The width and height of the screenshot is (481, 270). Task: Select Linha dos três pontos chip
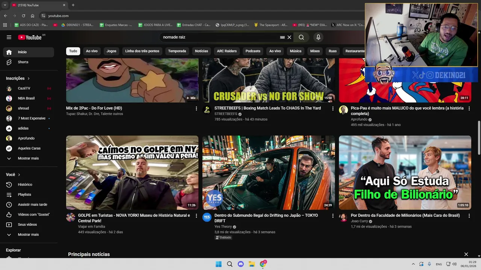tap(142, 51)
